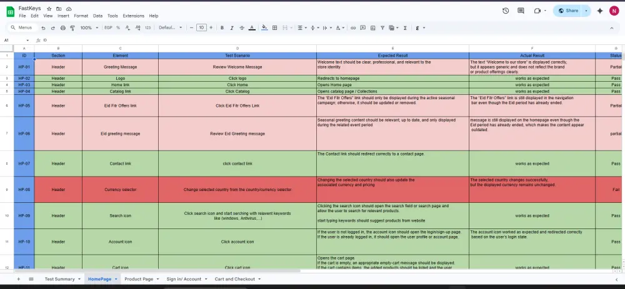625x289 pixels.
Task: Activate the paint format tool
Action: (72, 28)
